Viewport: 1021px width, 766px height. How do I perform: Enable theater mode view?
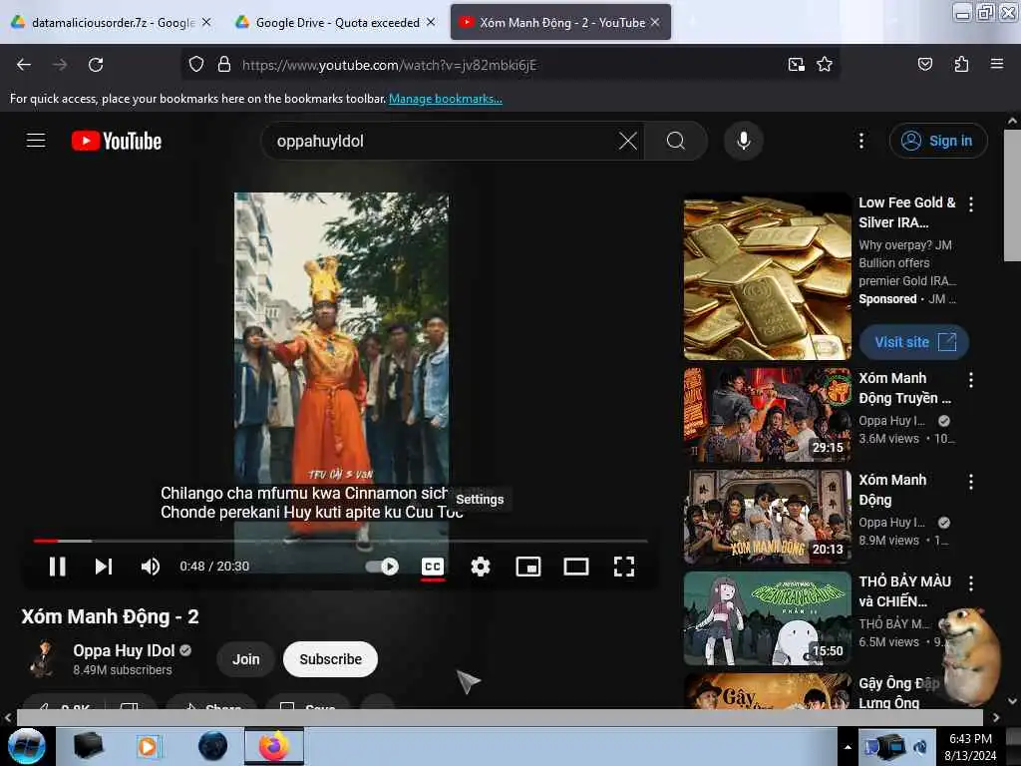(x=575, y=567)
